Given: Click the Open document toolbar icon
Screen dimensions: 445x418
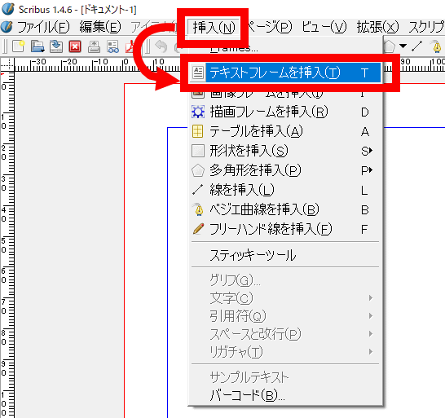Looking at the screenshot, I should pyautogui.click(x=37, y=46).
